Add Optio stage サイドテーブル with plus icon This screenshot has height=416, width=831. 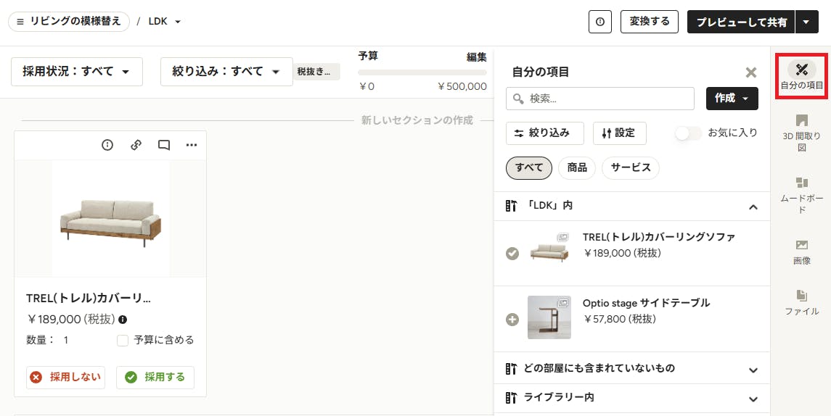[512, 320]
